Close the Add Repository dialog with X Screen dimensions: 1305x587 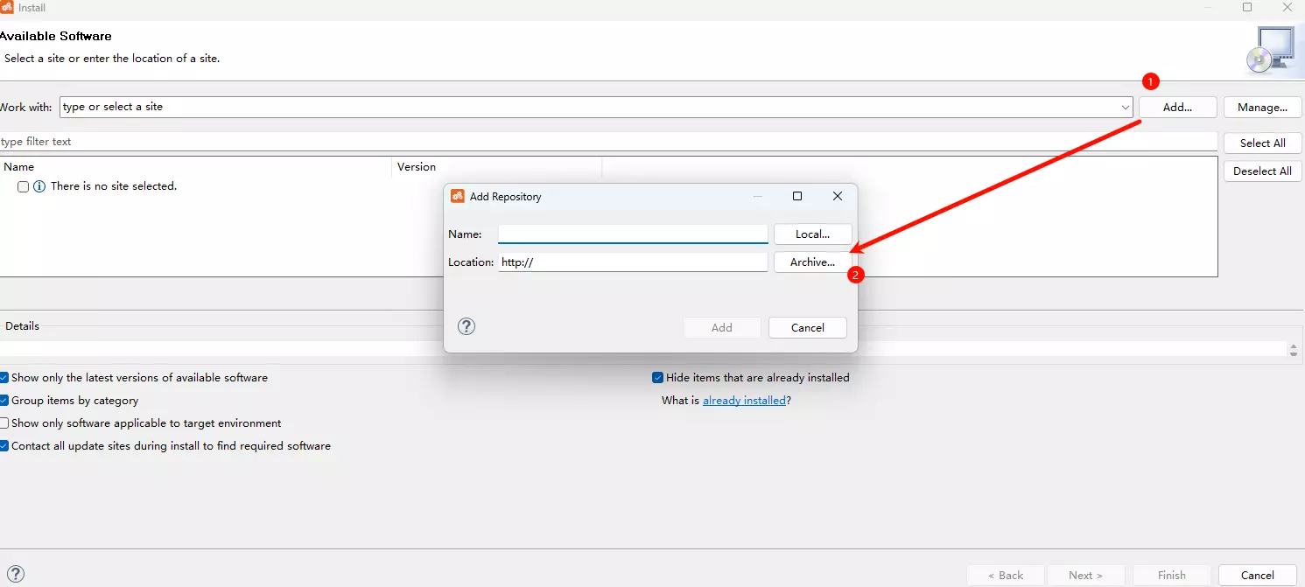(x=837, y=196)
